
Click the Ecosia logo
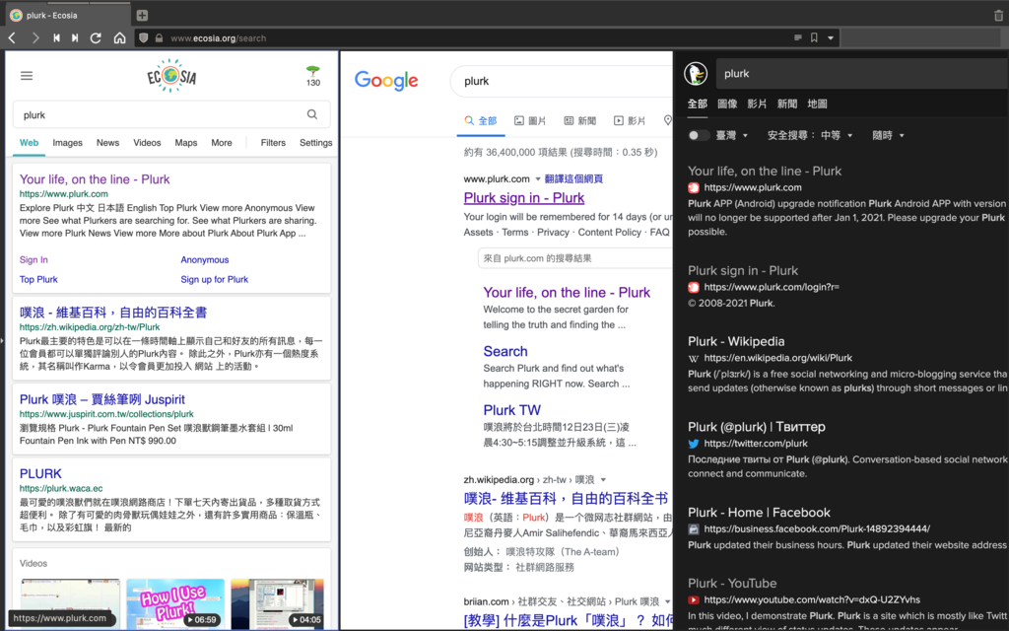click(171, 76)
